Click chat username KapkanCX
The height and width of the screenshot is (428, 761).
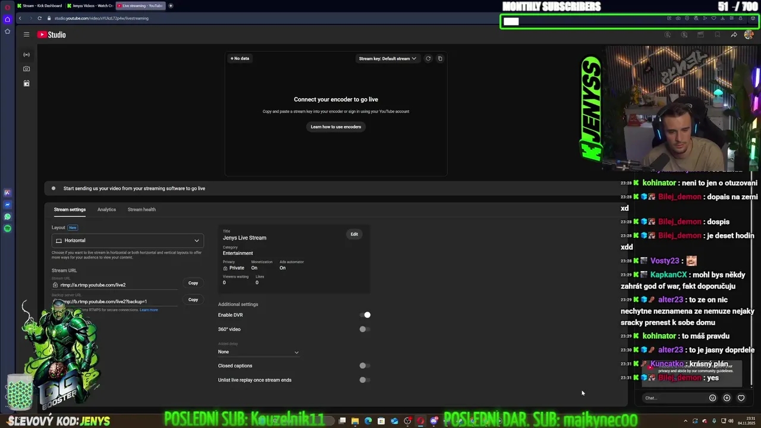pyautogui.click(x=668, y=275)
